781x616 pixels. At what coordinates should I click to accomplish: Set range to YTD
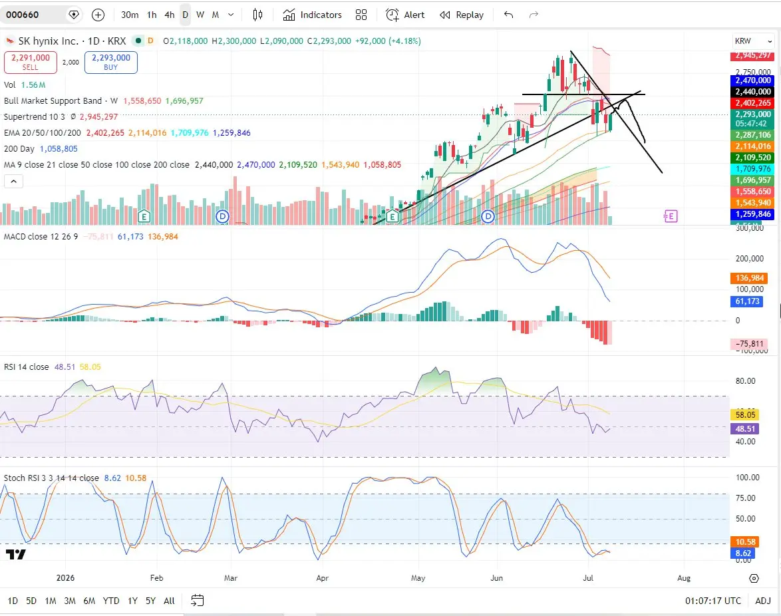111,601
